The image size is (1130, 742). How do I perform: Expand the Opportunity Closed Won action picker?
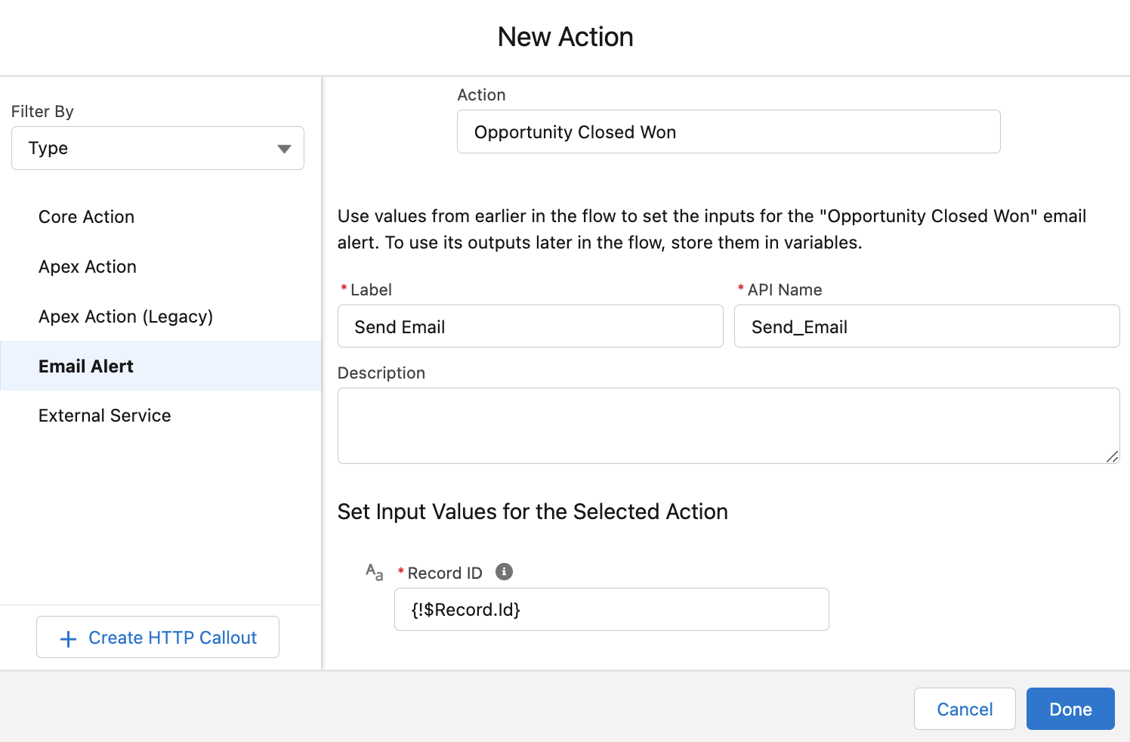pyautogui.click(x=727, y=131)
